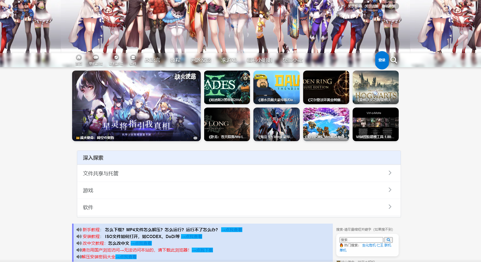
Task: Go to the 首页 home icon
Action: [79, 58]
